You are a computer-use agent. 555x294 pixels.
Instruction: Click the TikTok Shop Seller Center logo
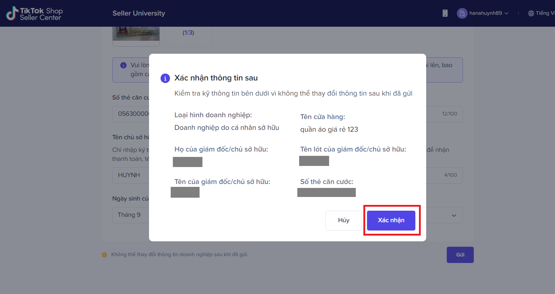(x=34, y=13)
